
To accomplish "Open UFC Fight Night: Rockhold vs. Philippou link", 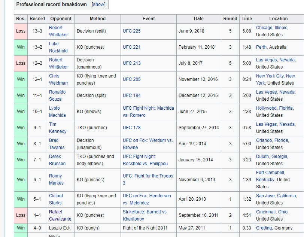I will point(145,160).
